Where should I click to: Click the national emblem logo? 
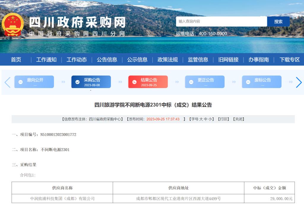pyautogui.click(x=12, y=25)
